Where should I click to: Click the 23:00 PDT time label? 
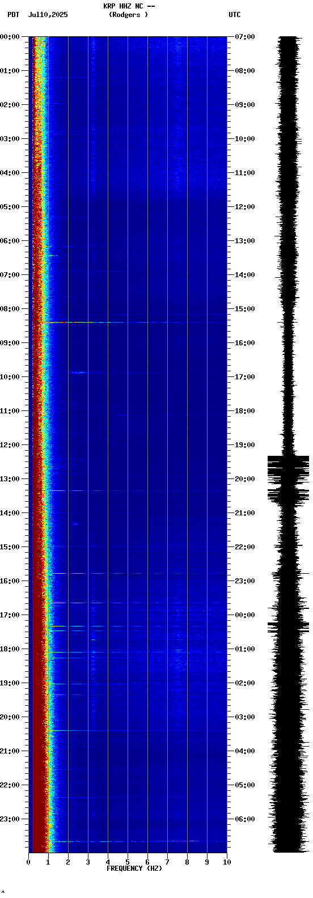tap(10, 819)
